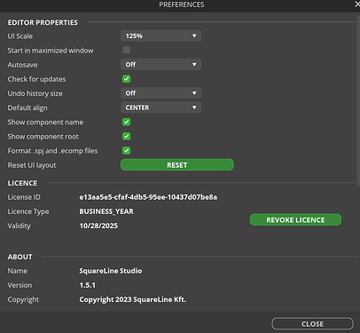Open the Default align CENTER dropdown

[161, 107]
